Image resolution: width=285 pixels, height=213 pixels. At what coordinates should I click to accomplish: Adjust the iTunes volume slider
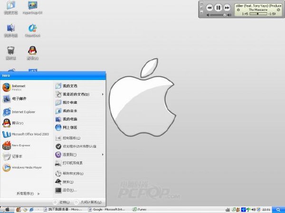(x=218, y=15)
